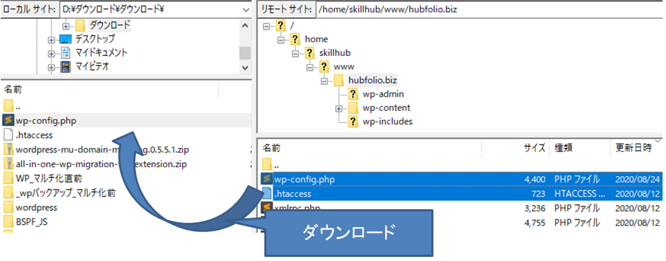Select local wp-config.php file
This screenshot has height=261, width=666.
point(126,120)
